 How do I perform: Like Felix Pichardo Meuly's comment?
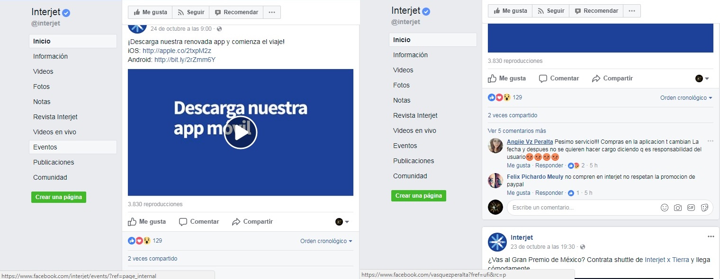518,193
